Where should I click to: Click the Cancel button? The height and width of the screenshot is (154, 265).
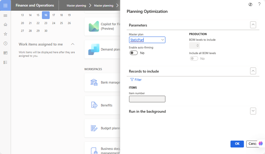click(x=252, y=144)
